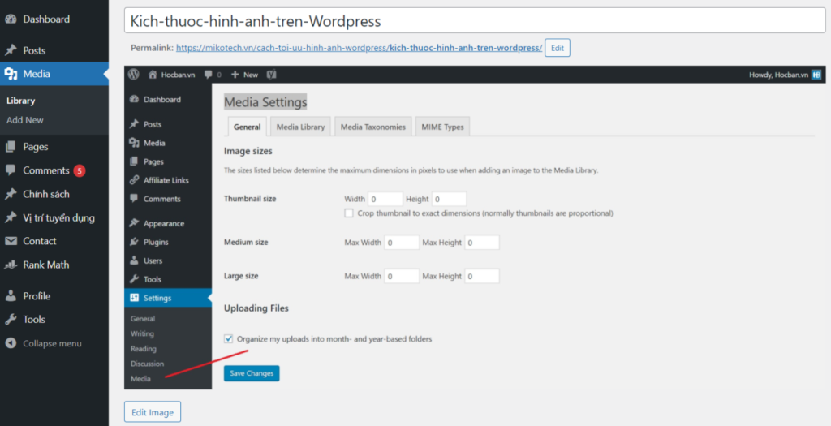Click the Kich-thuoc-hinh-anh-tren-Wordpress title field
The image size is (831, 426).
[x=474, y=21]
